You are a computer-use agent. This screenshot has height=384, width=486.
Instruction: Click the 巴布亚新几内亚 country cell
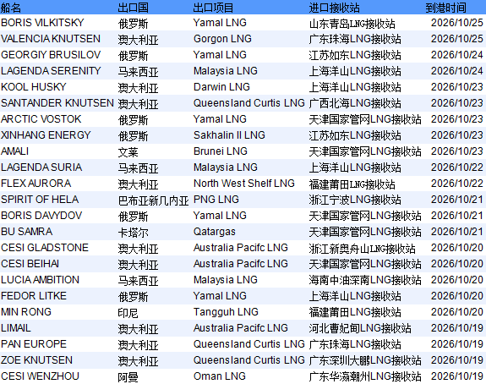coord(154,200)
